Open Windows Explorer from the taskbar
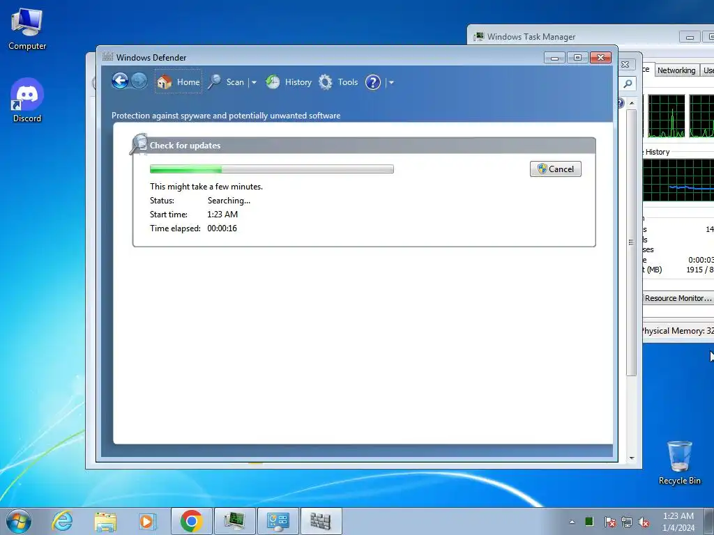 (106, 521)
